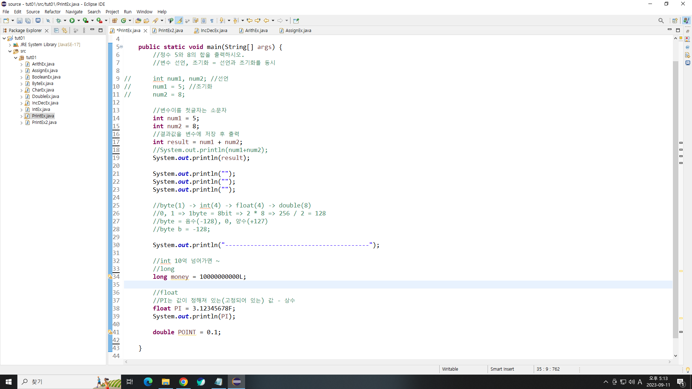Open the Run button dropdown arrow

[79, 21]
